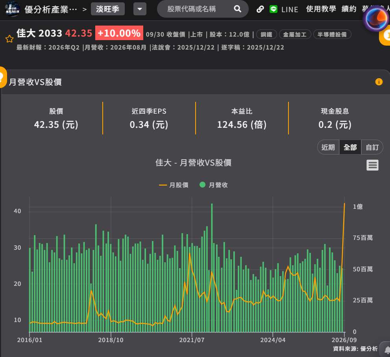Click the 金屬加工 industry tag
This screenshot has width=390, height=357.
(x=295, y=35)
